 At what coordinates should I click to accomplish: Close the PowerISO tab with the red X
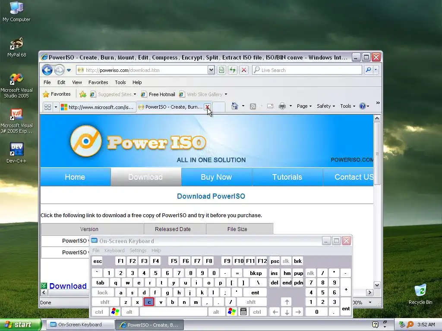[207, 107]
